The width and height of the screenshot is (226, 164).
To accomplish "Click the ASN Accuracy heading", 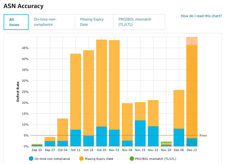I will tap(24, 6).
